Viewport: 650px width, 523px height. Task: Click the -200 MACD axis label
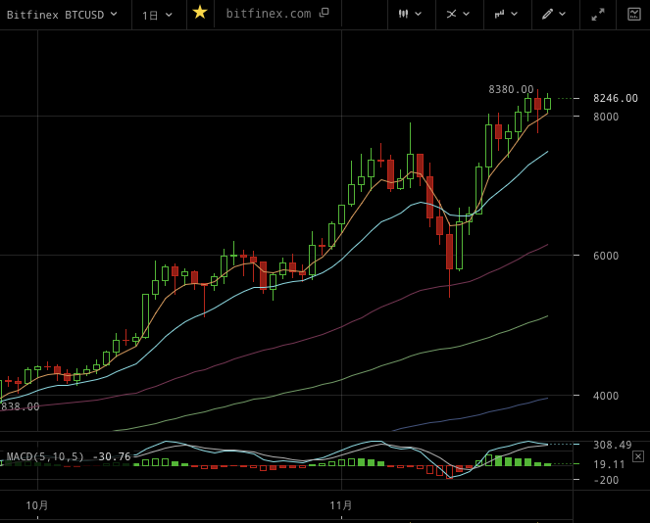click(x=607, y=480)
